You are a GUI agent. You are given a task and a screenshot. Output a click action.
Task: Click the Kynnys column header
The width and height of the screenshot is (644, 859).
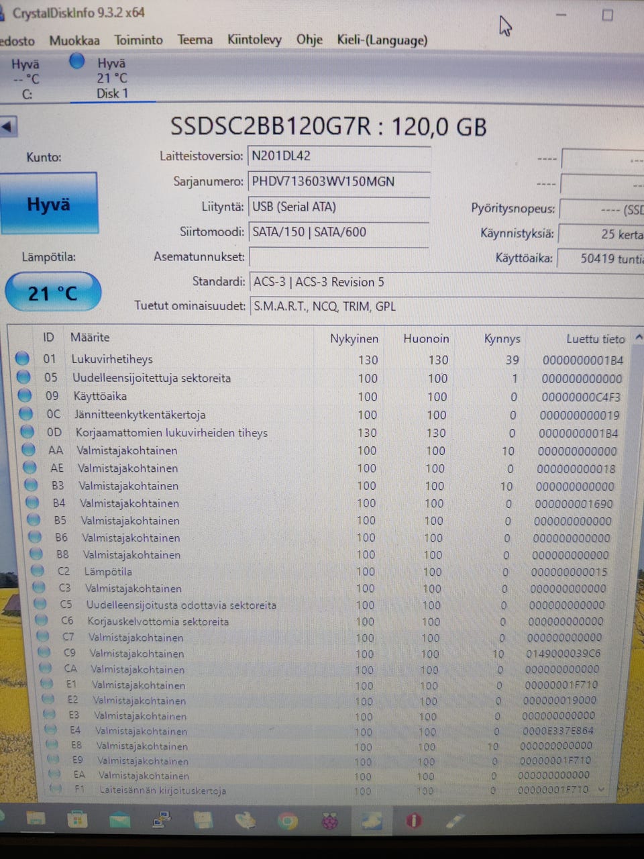502,339
